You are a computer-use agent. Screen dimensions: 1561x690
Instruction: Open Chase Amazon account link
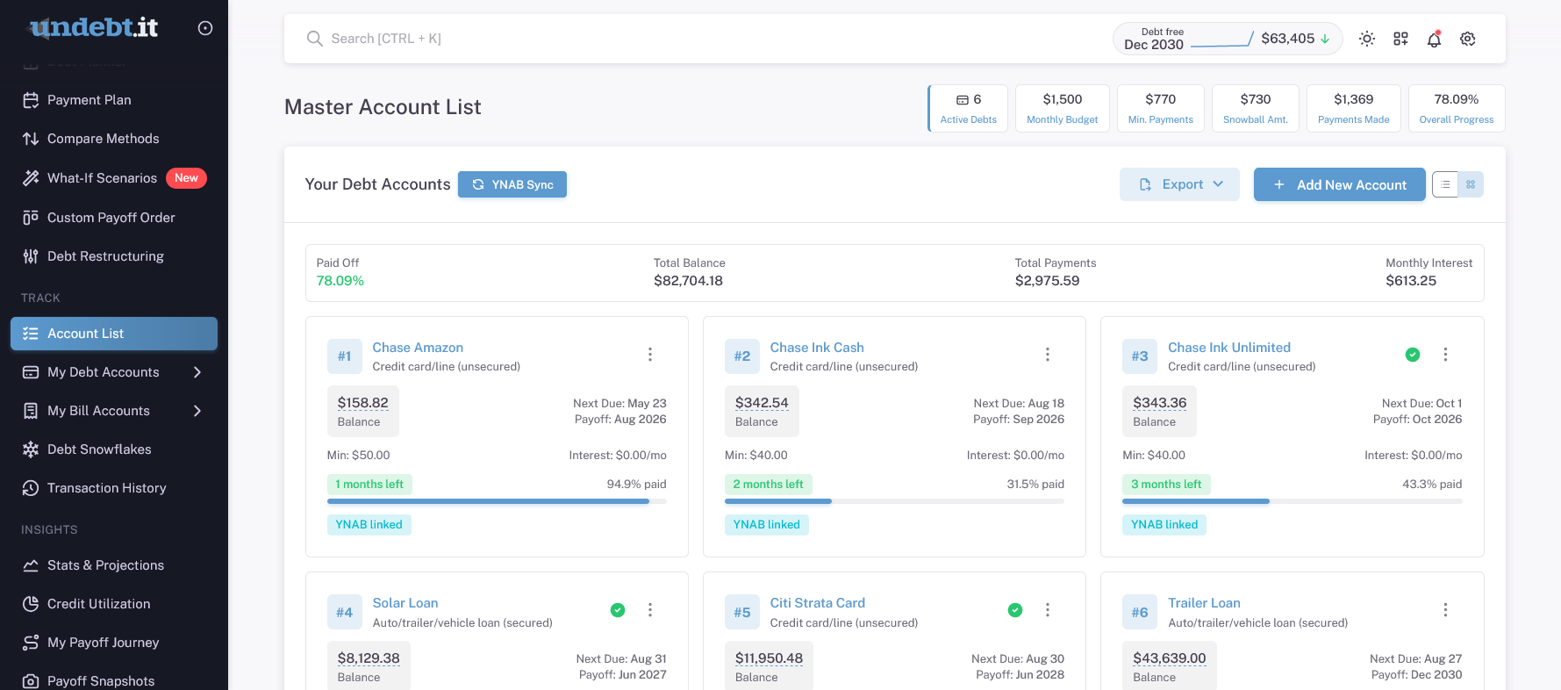418,348
